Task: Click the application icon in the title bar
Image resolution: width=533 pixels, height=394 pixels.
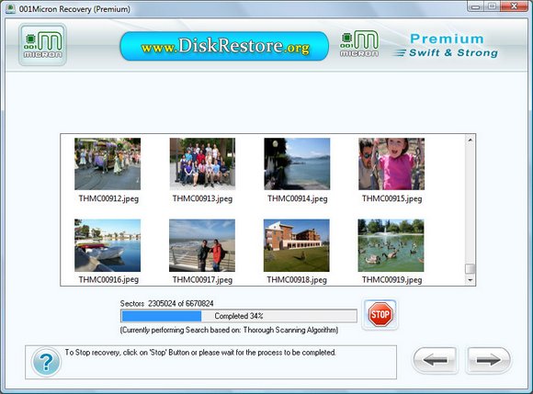Action: [x=10, y=9]
